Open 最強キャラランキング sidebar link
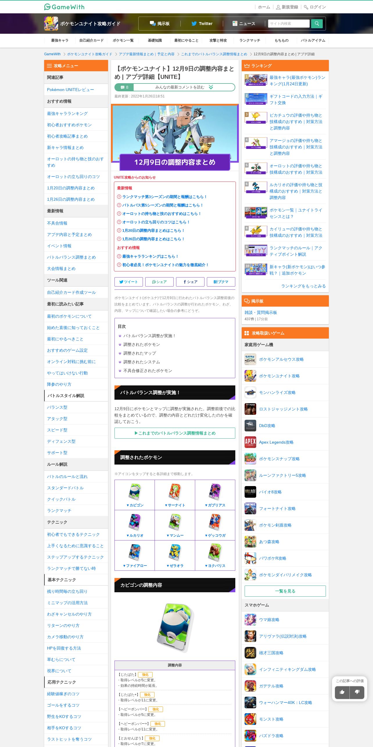 click(76, 113)
